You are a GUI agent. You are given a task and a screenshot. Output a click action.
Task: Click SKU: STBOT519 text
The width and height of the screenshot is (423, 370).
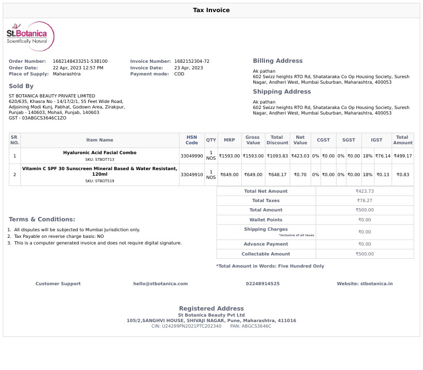[x=100, y=181]
